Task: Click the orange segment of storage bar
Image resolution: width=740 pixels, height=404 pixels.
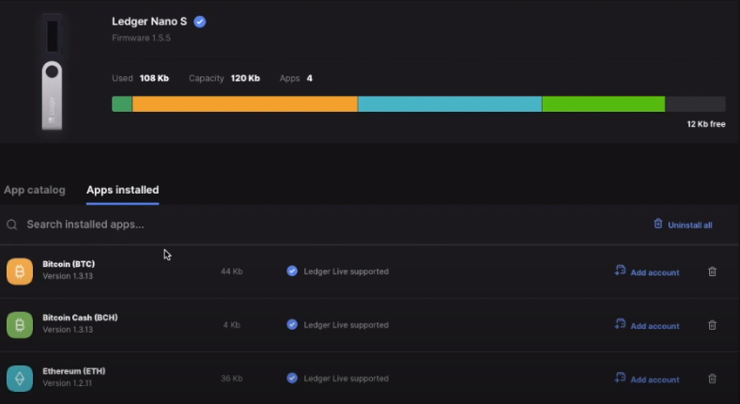Action: click(x=244, y=104)
